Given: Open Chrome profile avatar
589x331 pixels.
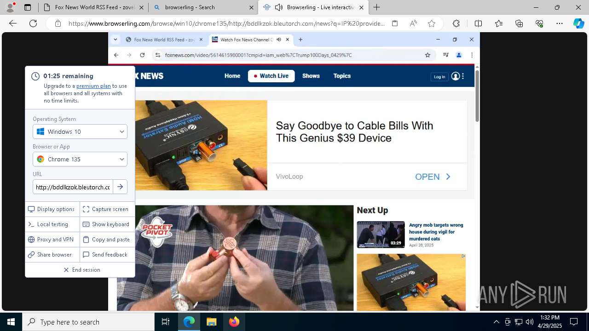Looking at the screenshot, I should point(458,55).
